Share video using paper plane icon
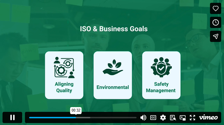This screenshot has height=125, width=224. (x=215, y=36)
